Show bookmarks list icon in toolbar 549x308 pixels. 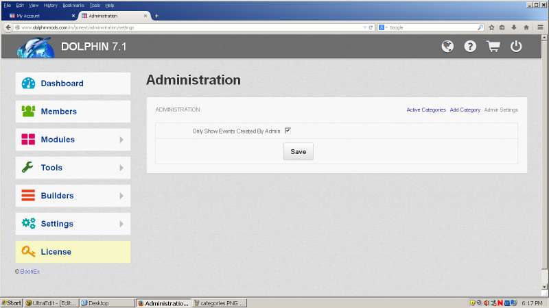click(x=502, y=27)
